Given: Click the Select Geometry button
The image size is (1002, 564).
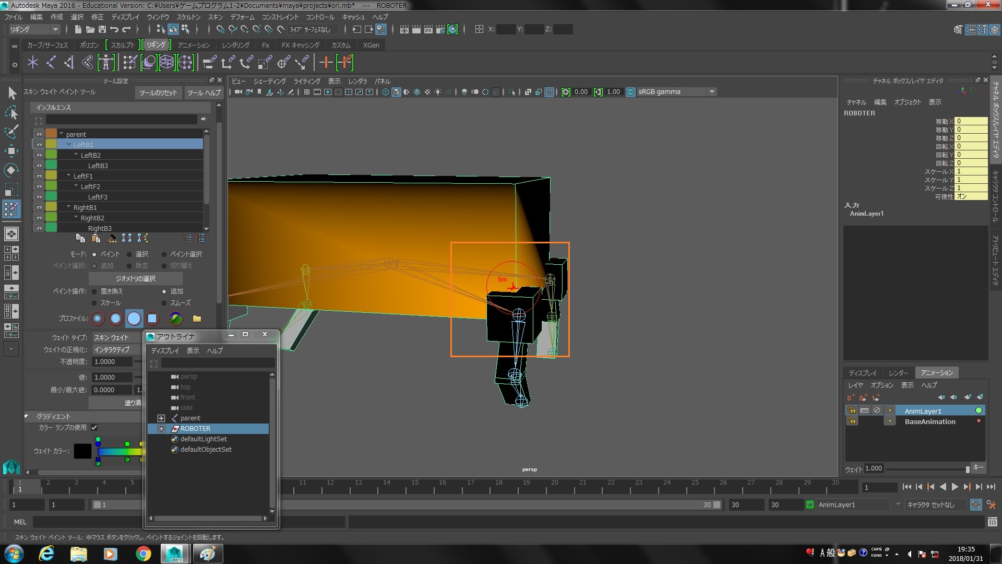Looking at the screenshot, I should coord(136,278).
